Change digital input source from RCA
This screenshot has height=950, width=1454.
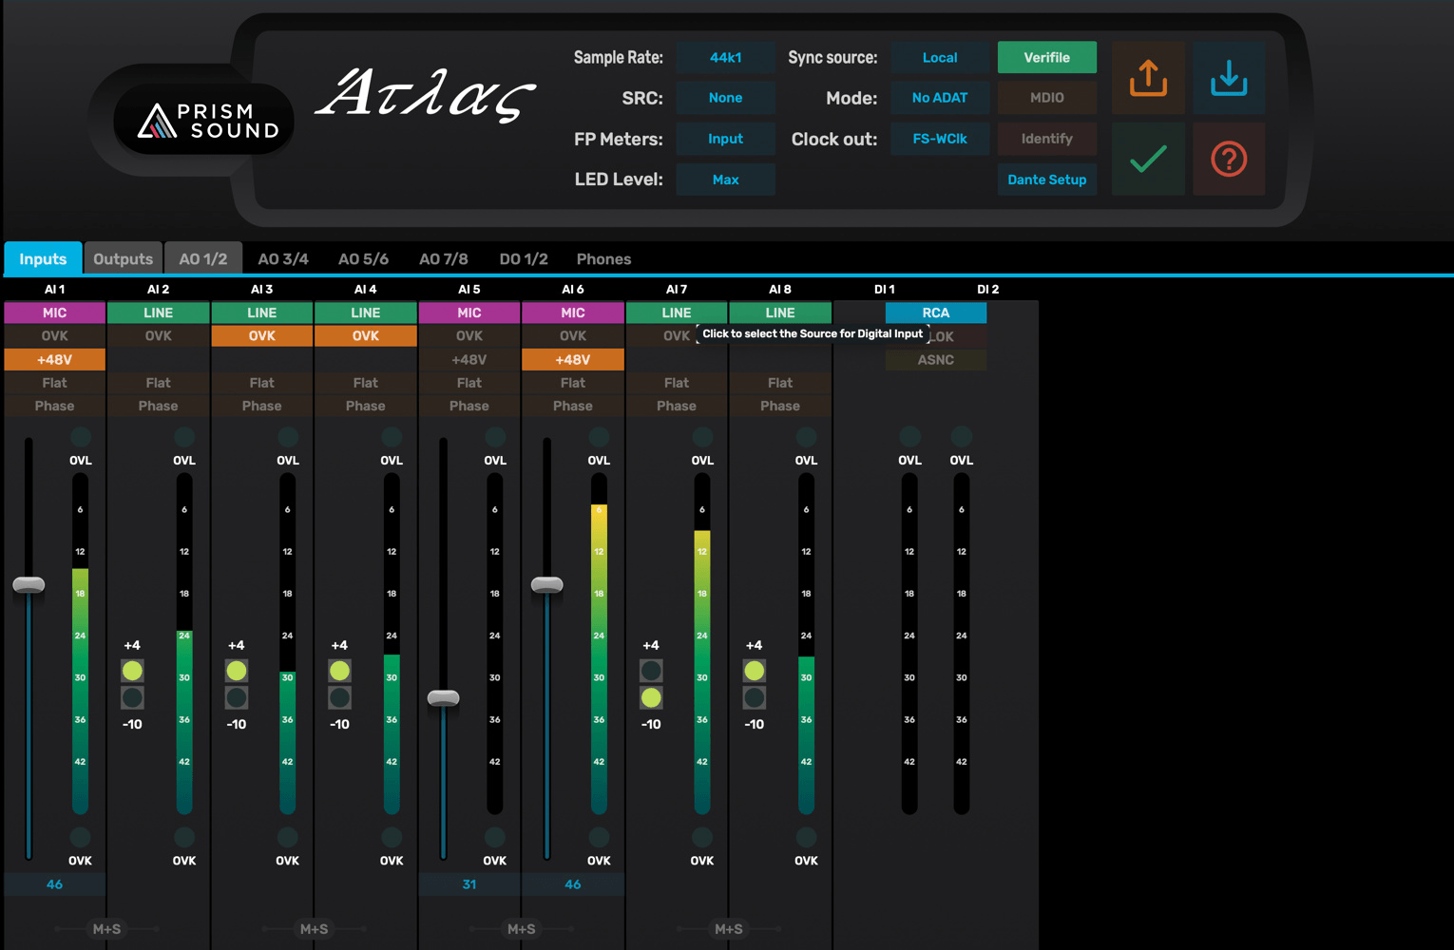tap(936, 313)
